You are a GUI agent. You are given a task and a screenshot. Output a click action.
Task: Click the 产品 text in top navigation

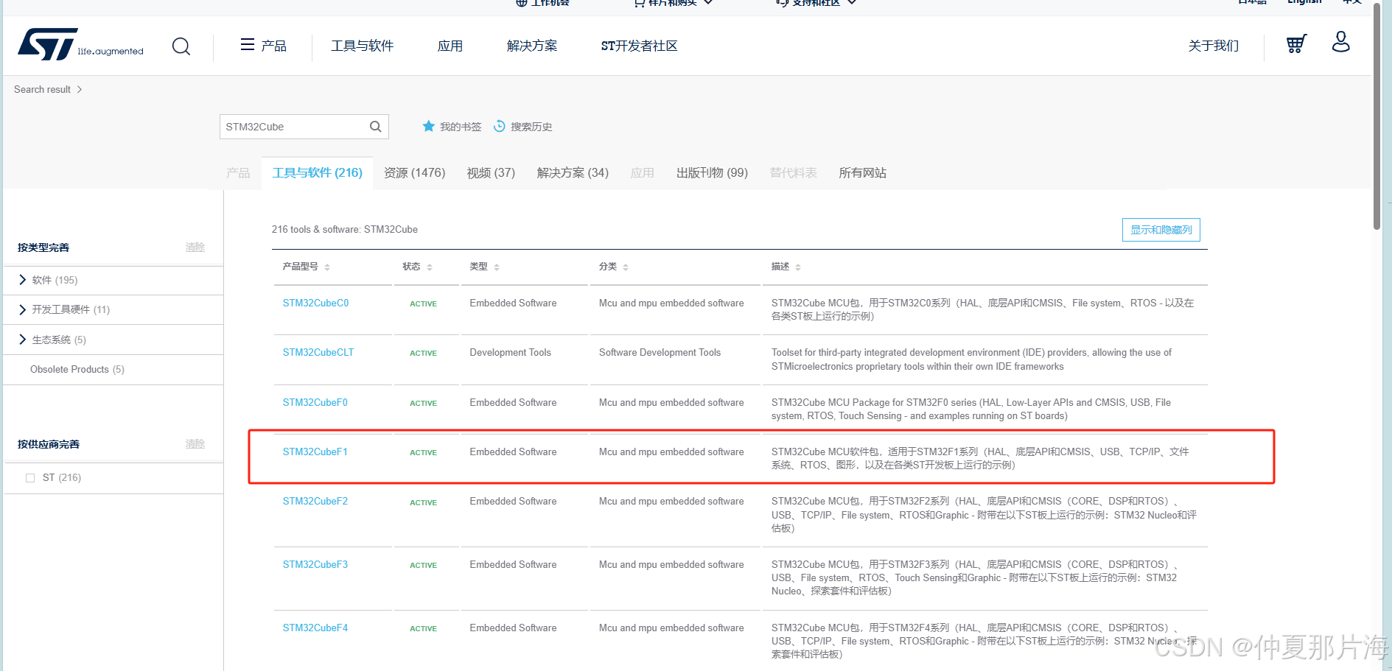tap(273, 46)
